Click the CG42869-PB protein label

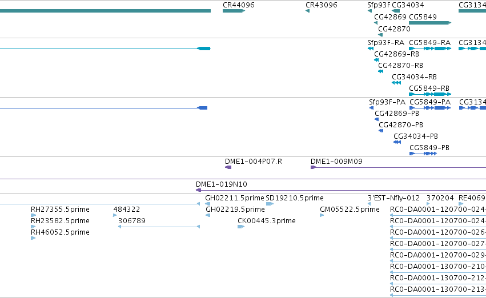tap(397, 114)
